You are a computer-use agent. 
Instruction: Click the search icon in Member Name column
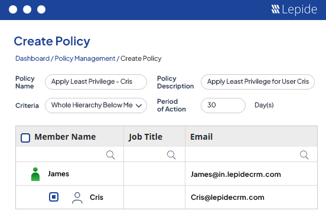point(110,155)
